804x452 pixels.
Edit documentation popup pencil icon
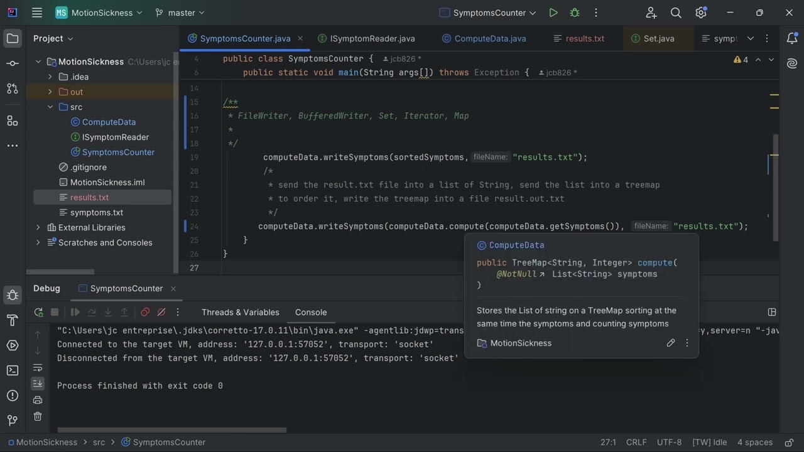click(671, 343)
